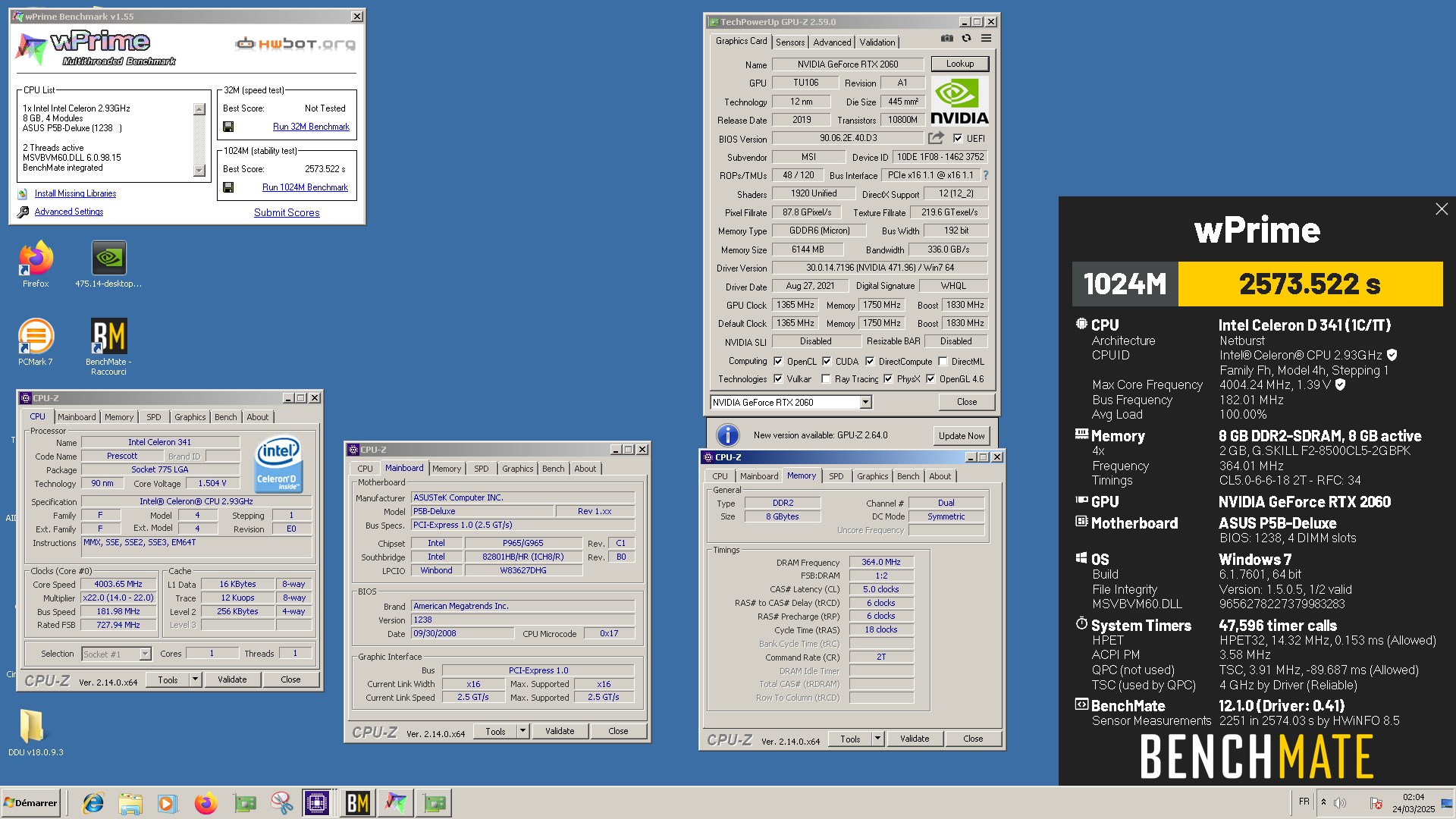1456x819 pixels.
Task: Click the HWBOT.org logo in wPrime
Action: point(295,44)
